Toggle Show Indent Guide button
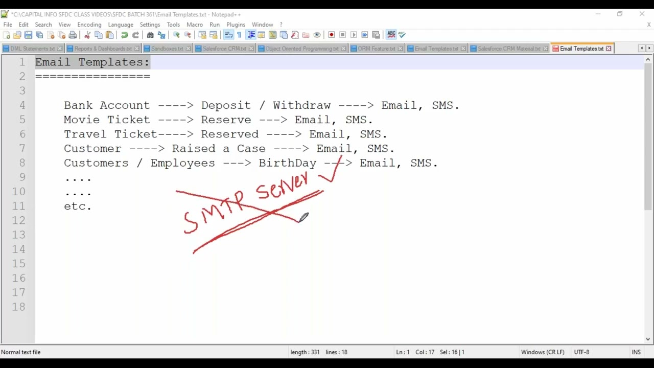This screenshot has width=654, height=368. pyautogui.click(x=251, y=35)
